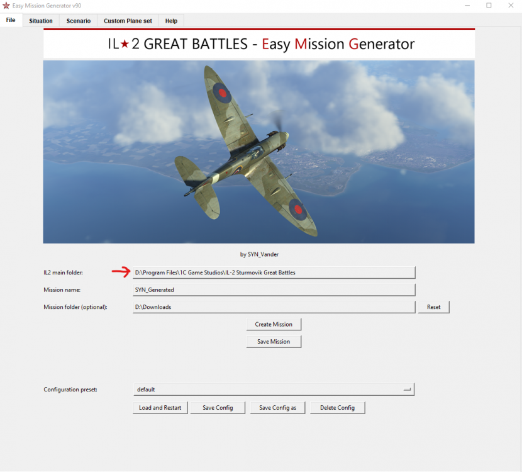Click the Create Mission button

(274, 324)
